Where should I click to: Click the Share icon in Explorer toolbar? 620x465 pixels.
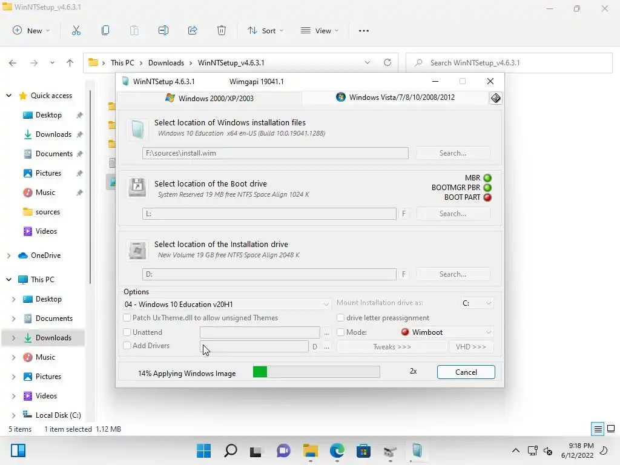pyautogui.click(x=193, y=30)
